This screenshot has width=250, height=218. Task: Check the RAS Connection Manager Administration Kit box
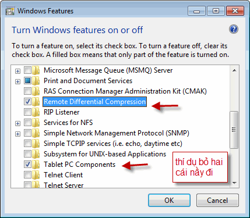click(27, 91)
